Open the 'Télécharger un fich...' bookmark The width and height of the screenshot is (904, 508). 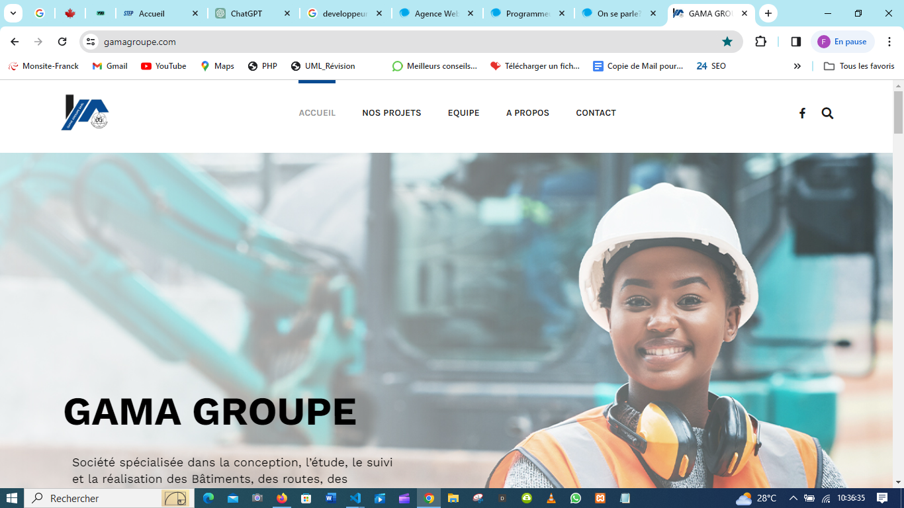coord(535,66)
